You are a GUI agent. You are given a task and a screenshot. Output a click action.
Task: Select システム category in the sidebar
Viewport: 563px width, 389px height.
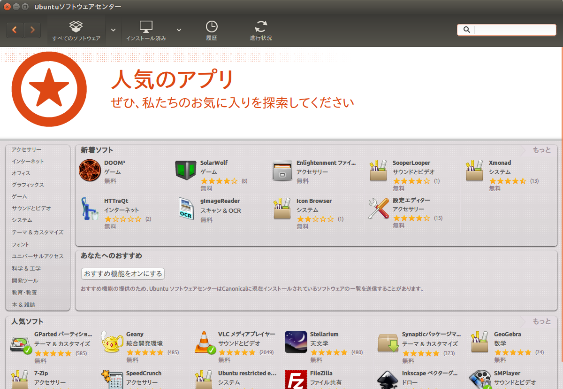tap(22, 220)
